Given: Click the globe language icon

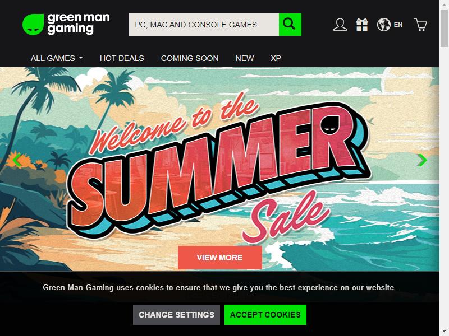Looking at the screenshot, I should coord(384,25).
